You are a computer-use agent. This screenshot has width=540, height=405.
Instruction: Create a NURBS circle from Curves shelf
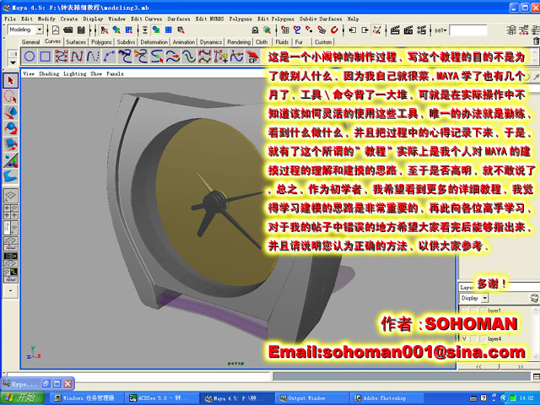(30, 57)
